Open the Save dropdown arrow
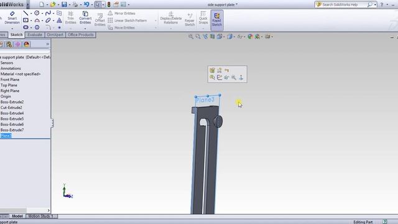The height and width of the screenshot is (224, 398). 69,4
